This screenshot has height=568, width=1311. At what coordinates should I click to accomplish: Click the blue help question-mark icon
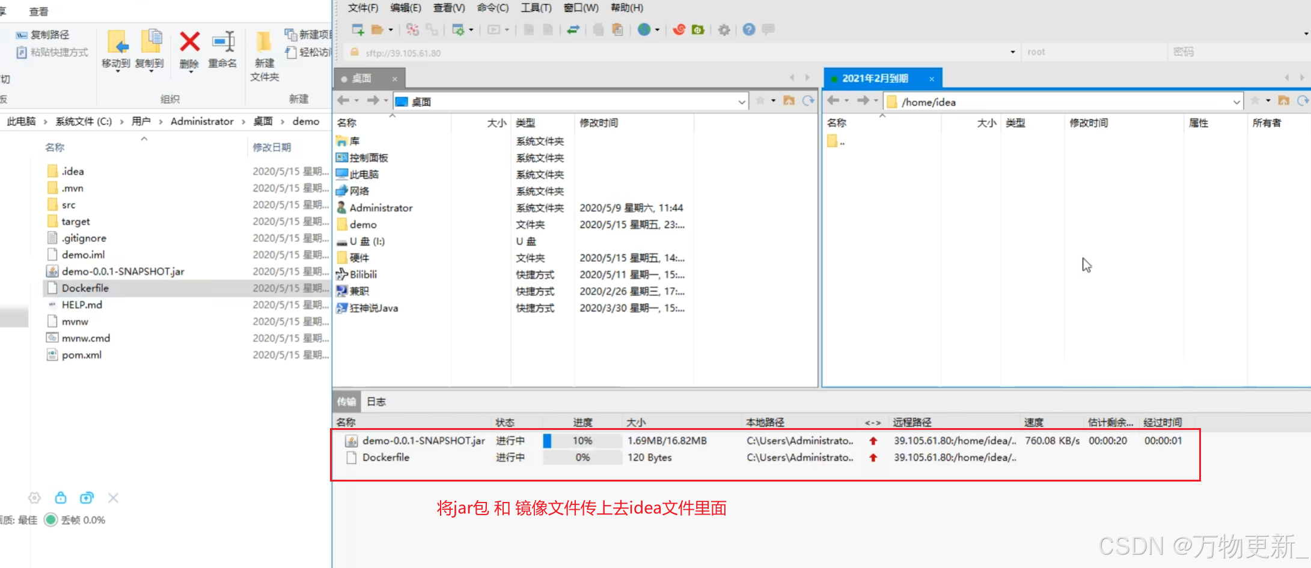tap(748, 29)
